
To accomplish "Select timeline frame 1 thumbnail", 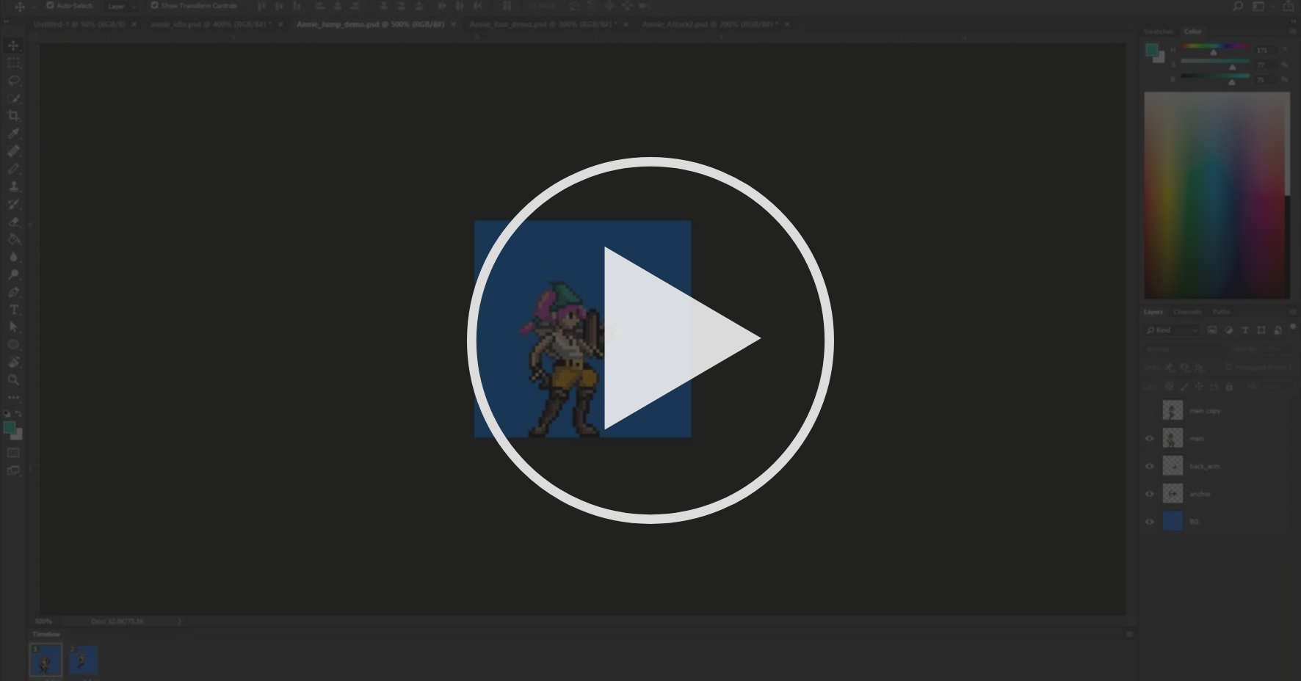I will tap(46, 660).
